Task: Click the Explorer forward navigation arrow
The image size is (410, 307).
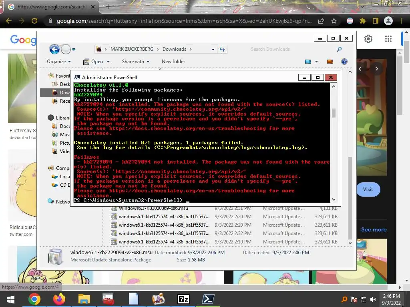Action: [x=66, y=49]
